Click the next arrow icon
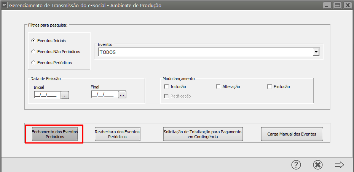 pos(339,164)
